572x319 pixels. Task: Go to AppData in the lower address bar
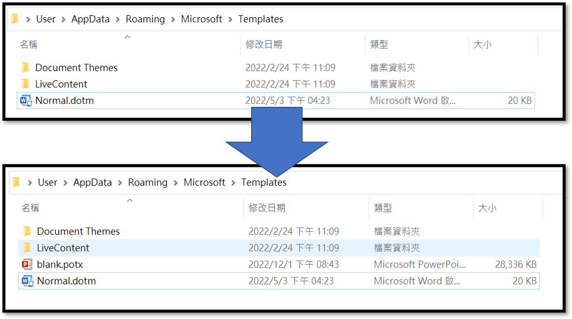[92, 182]
